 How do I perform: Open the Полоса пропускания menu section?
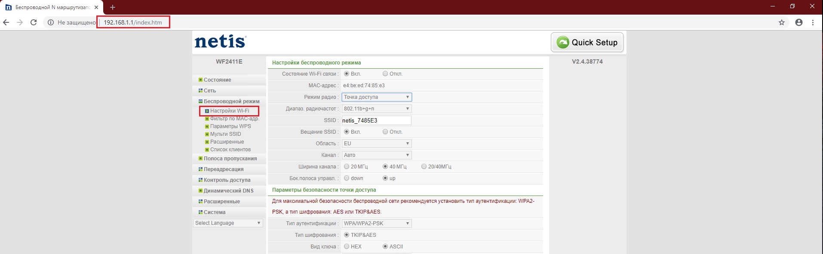(x=230, y=159)
